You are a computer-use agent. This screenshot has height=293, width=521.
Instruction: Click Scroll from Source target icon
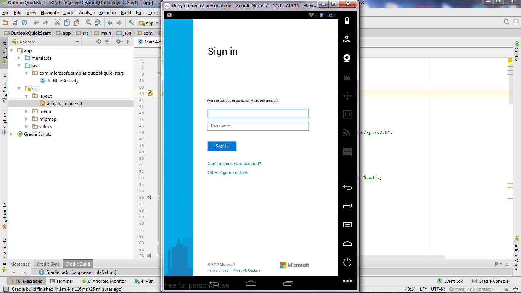coord(99,42)
